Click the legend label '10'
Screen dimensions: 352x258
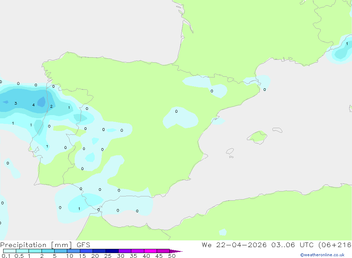[x=70, y=256]
